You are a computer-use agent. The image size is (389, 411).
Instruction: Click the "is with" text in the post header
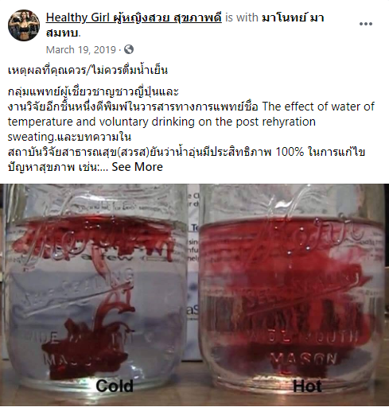click(x=242, y=17)
